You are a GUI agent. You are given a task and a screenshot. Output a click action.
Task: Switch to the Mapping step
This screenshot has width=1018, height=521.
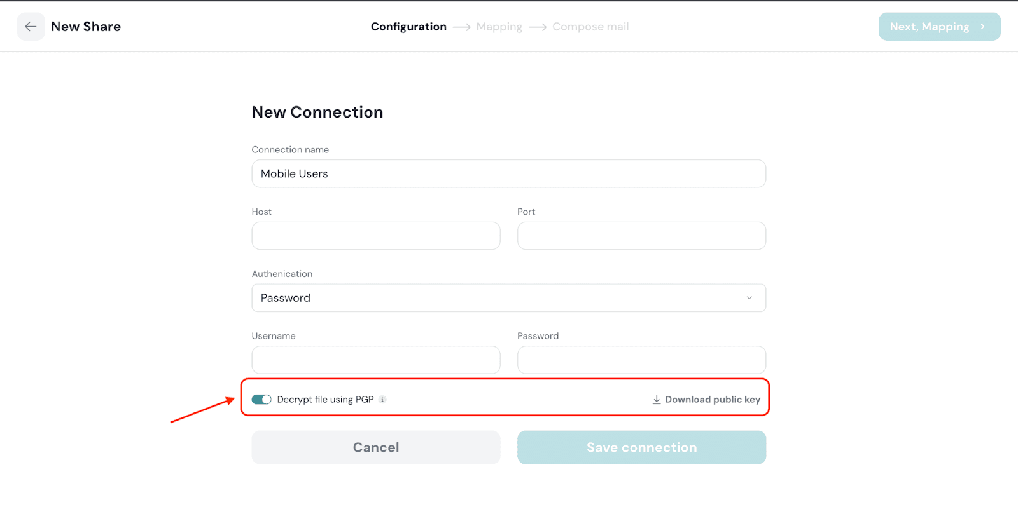point(499,27)
